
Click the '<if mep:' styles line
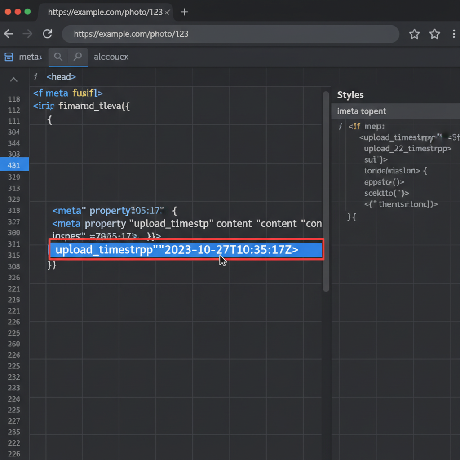click(x=367, y=126)
